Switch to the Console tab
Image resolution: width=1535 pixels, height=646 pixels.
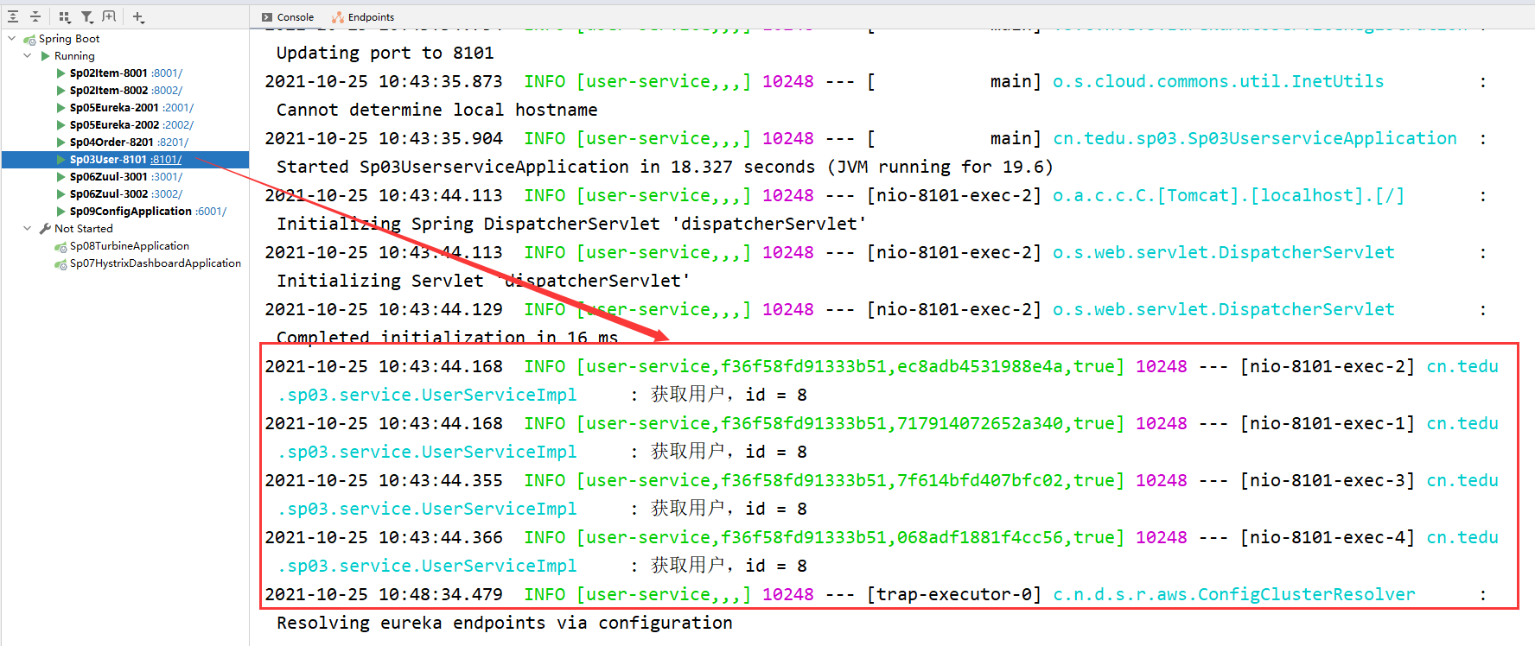(288, 17)
